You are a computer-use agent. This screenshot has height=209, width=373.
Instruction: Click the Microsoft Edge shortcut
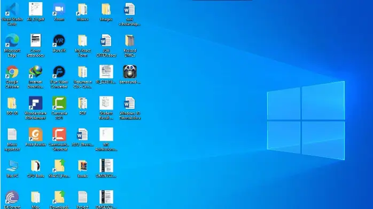(x=12, y=41)
